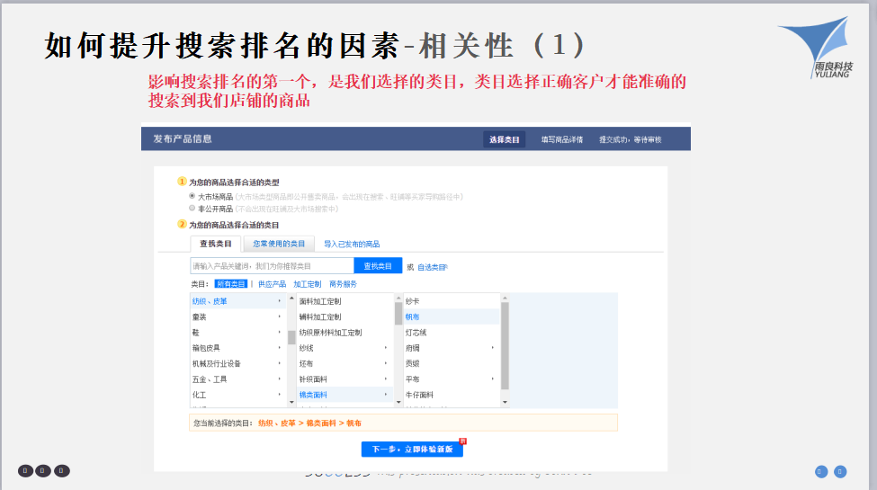Image resolution: width=877 pixels, height=490 pixels.
Task: Open the 自选类目 link
Action: pos(433,267)
